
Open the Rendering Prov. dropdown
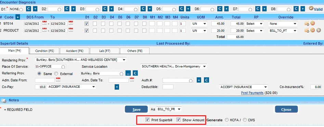pyautogui.click(x=81, y=60)
